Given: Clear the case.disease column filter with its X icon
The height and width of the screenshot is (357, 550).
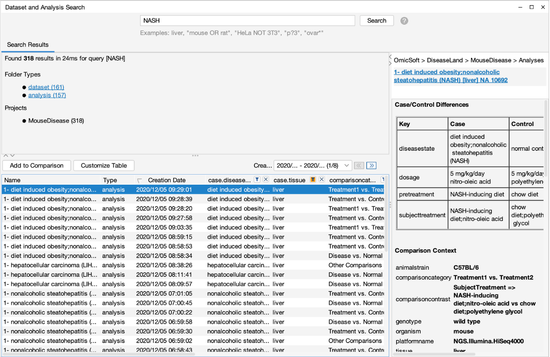Looking at the screenshot, I should pos(266,179).
